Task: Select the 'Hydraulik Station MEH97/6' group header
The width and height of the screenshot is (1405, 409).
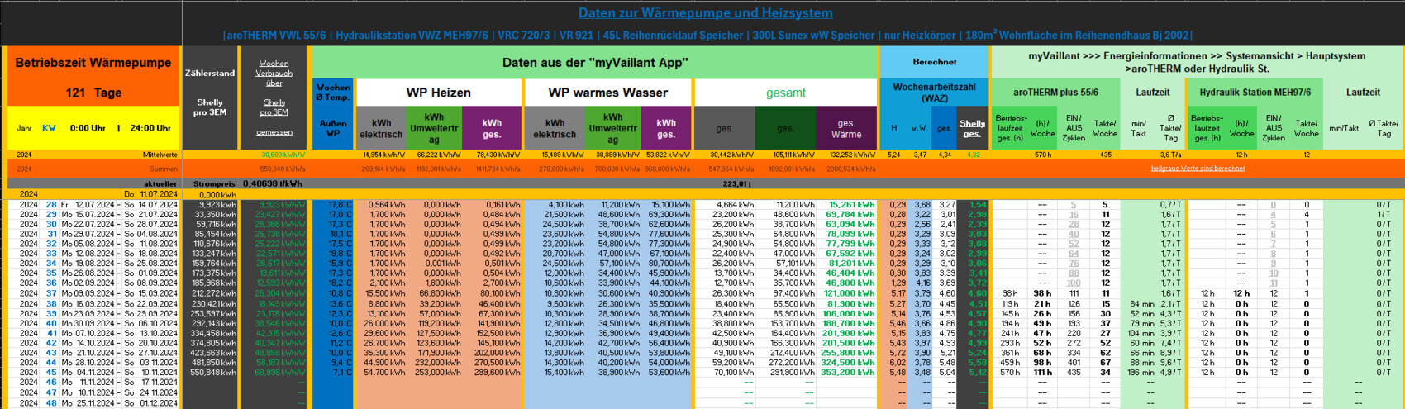Action: point(1255,93)
